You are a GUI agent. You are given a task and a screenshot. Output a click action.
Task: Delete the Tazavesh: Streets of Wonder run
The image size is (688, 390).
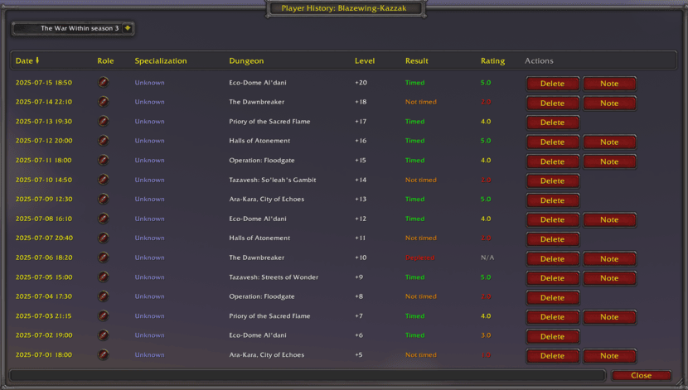pyautogui.click(x=552, y=278)
